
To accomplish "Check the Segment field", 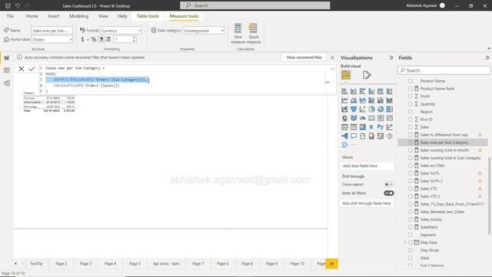I will [x=410, y=235].
